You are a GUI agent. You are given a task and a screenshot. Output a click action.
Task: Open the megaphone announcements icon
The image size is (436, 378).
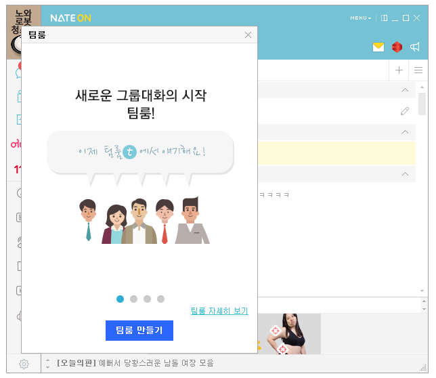click(x=415, y=47)
